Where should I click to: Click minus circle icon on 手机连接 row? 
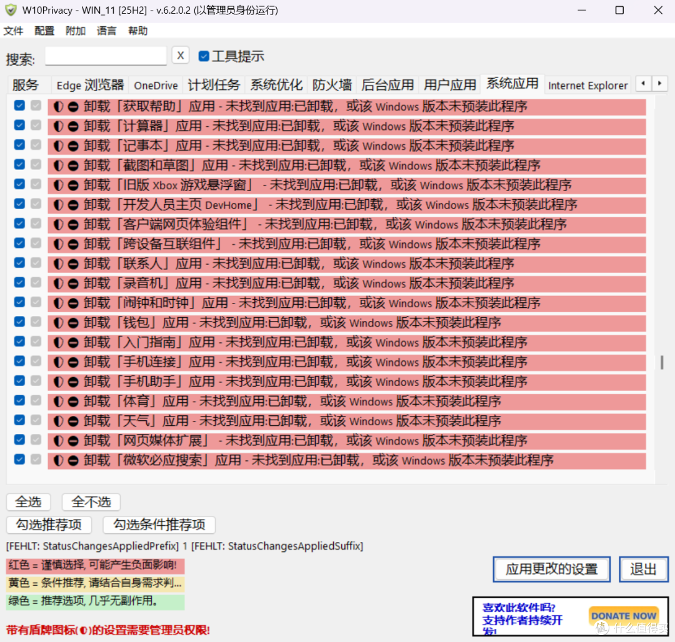[x=73, y=362]
